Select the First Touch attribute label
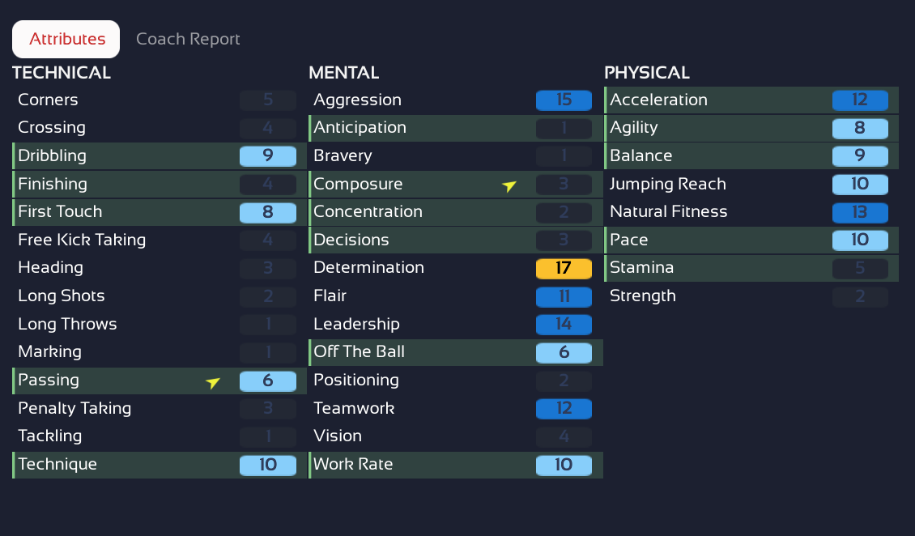This screenshot has height=536, width=915. pyautogui.click(x=60, y=212)
